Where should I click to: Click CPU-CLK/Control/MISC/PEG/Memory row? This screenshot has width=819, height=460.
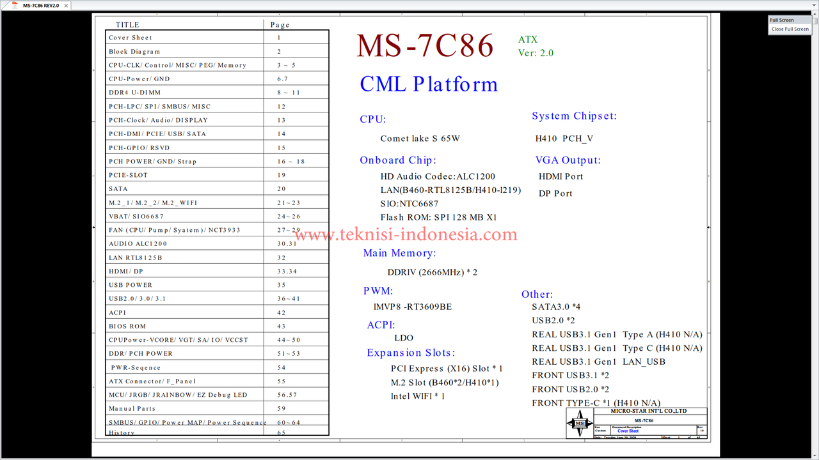217,65
